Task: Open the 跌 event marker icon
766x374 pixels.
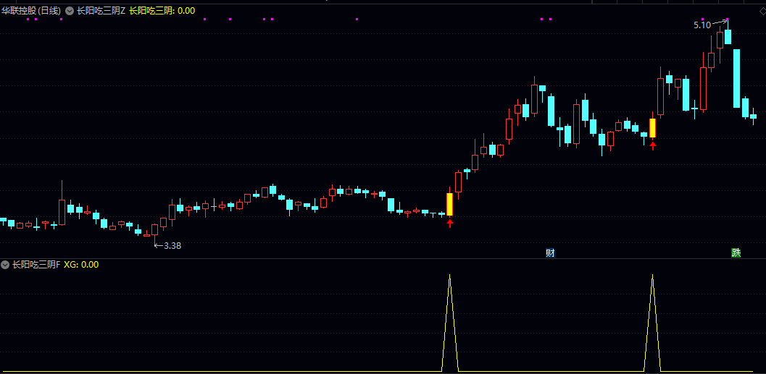Action: pyautogui.click(x=736, y=253)
